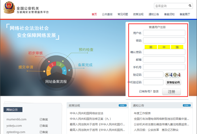Viewport: 197px width, 134px height.
Task: Click MORE icon beside 政策法规
Action: coord(122,105)
